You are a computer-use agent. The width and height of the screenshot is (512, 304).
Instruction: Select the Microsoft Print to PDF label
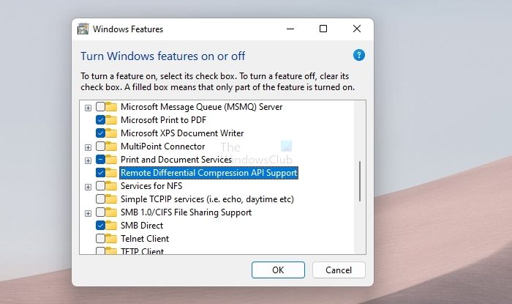tap(164, 120)
